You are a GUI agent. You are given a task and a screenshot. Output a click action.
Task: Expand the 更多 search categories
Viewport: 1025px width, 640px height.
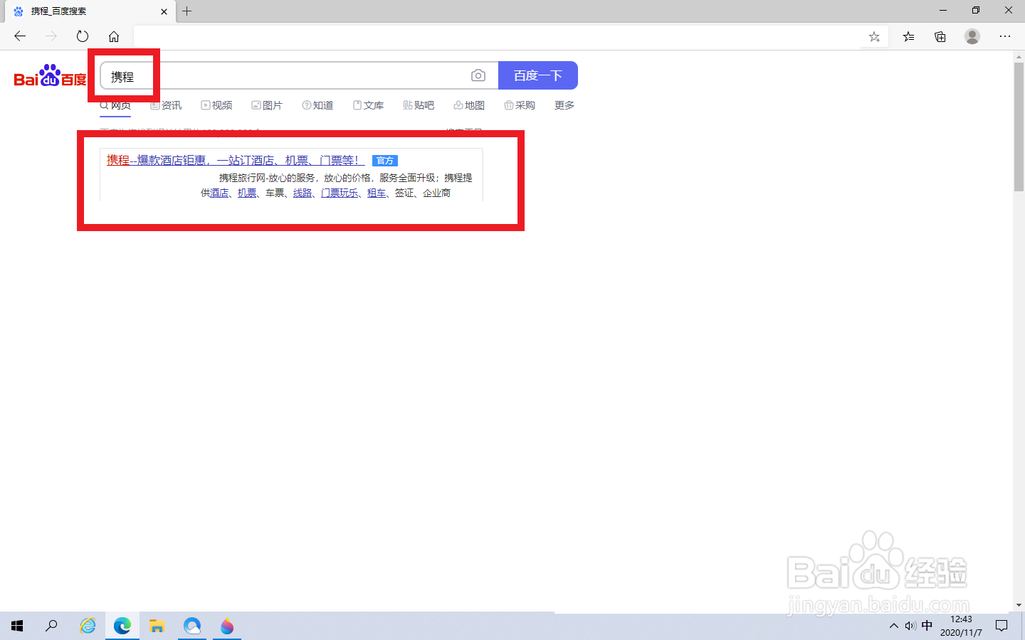[564, 105]
